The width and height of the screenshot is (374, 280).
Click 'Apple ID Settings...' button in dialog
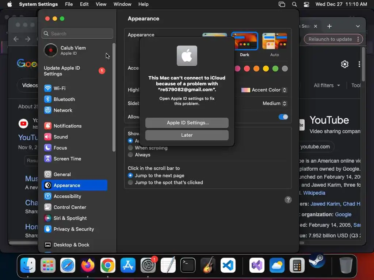pyautogui.click(x=187, y=123)
